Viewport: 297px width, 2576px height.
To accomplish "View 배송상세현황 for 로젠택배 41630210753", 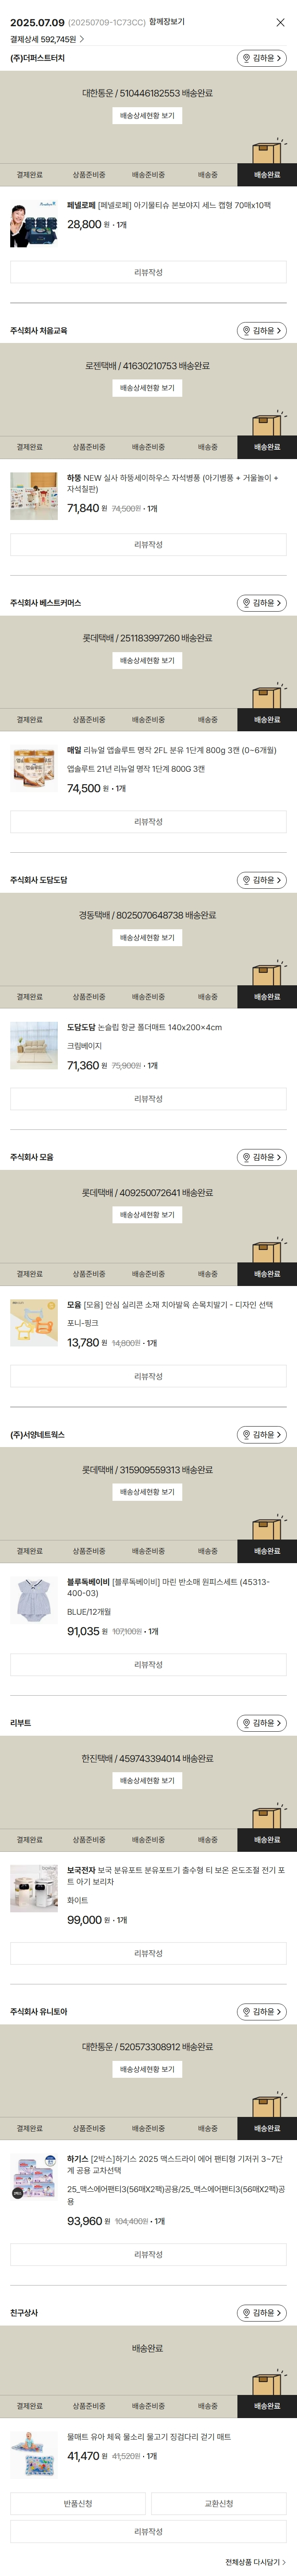I will (147, 388).
